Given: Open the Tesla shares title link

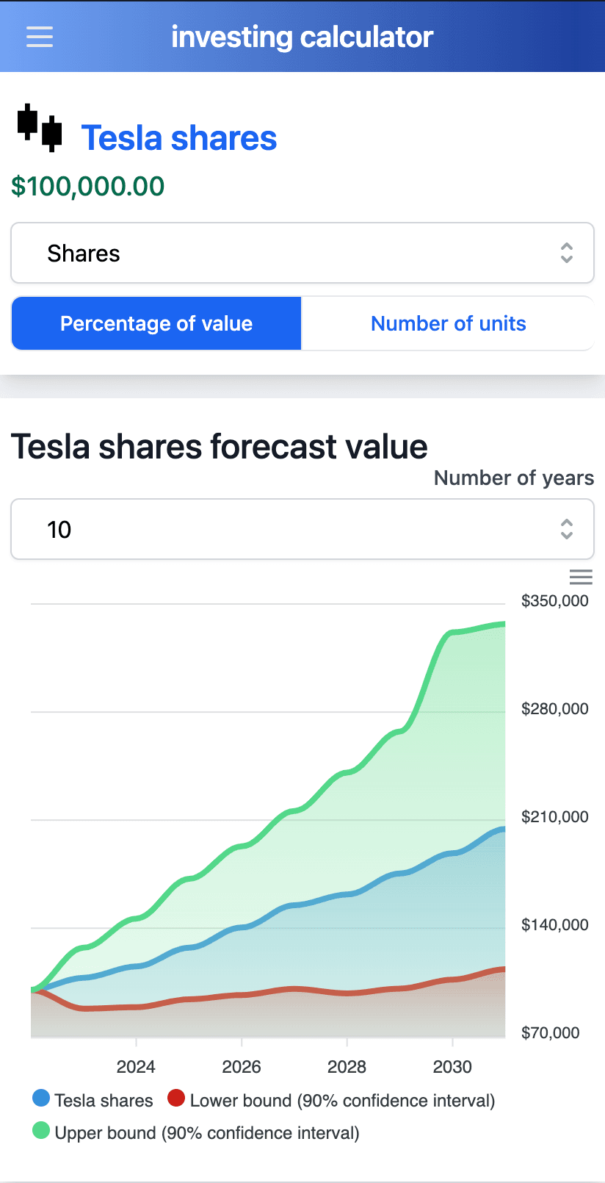Looking at the screenshot, I should coord(179,138).
